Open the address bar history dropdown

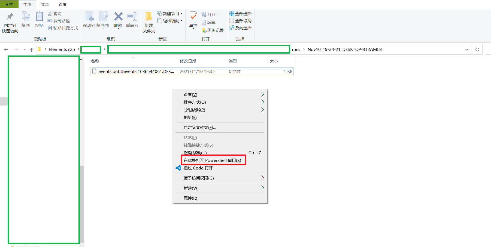pyautogui.click(x=467, y=50)
